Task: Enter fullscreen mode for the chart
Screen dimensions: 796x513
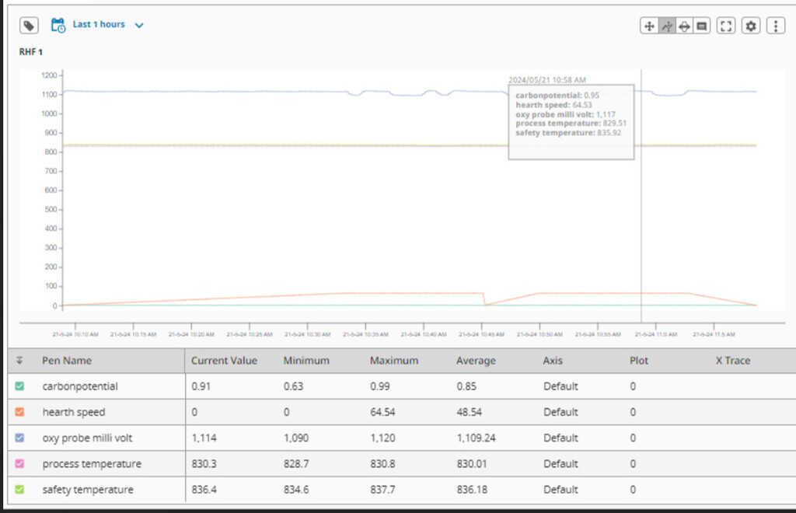Action: (726, 26)
